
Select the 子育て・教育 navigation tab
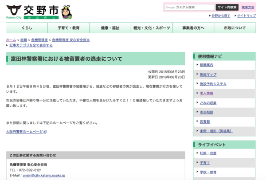coord(68,28)
